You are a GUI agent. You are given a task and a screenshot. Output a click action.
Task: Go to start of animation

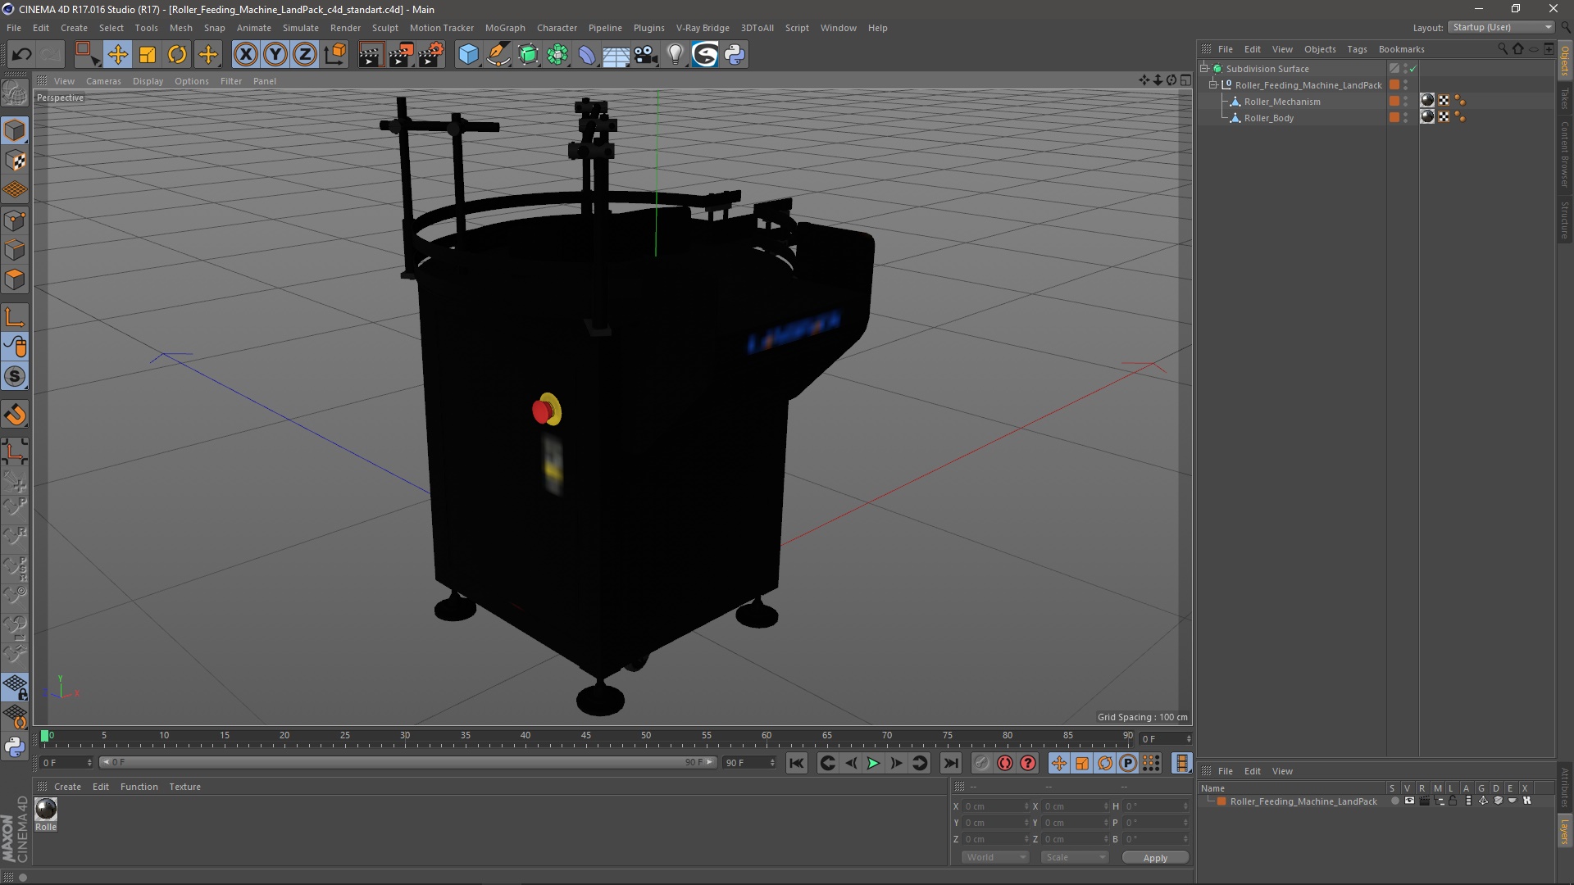(x=797, y=764)
